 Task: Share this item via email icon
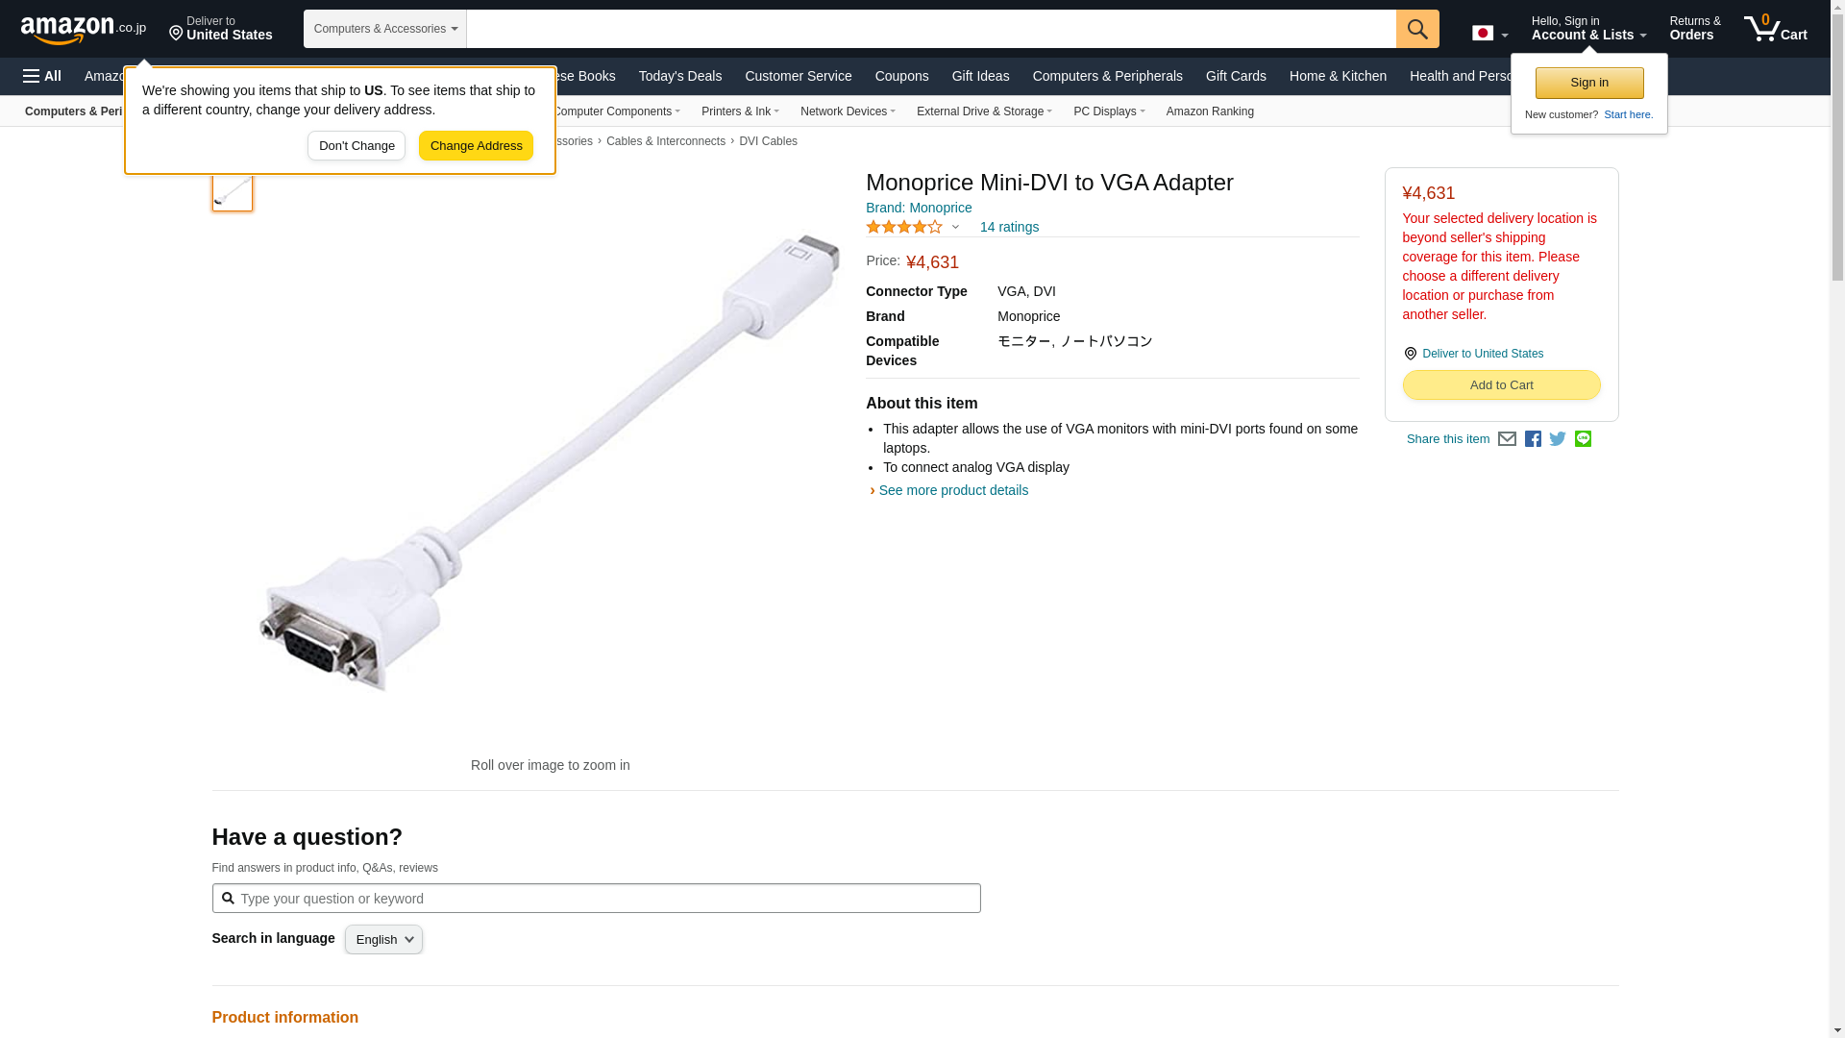[x=1507, y=439]
